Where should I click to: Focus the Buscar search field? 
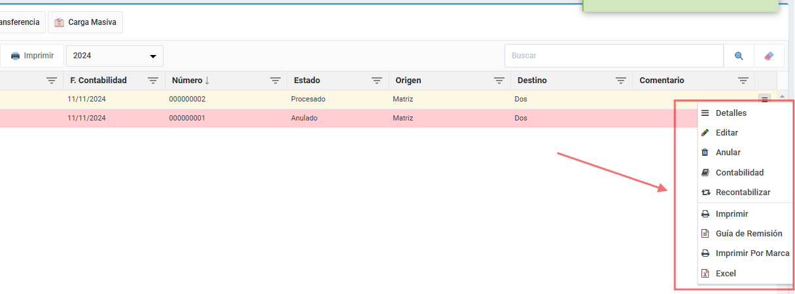(613, 56)
